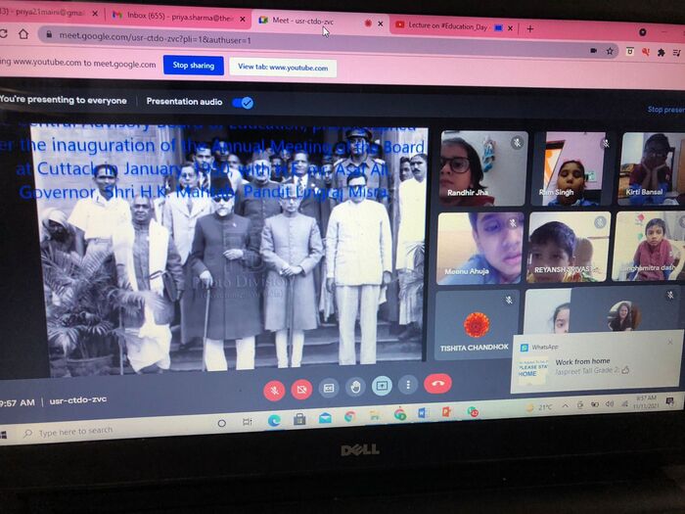
Task: Open Cortana circle on taskbar
Action: pos(221,424)
